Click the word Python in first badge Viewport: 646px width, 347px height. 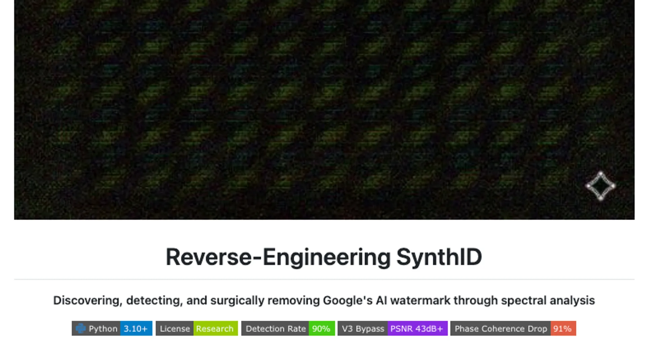pos(103,329)
